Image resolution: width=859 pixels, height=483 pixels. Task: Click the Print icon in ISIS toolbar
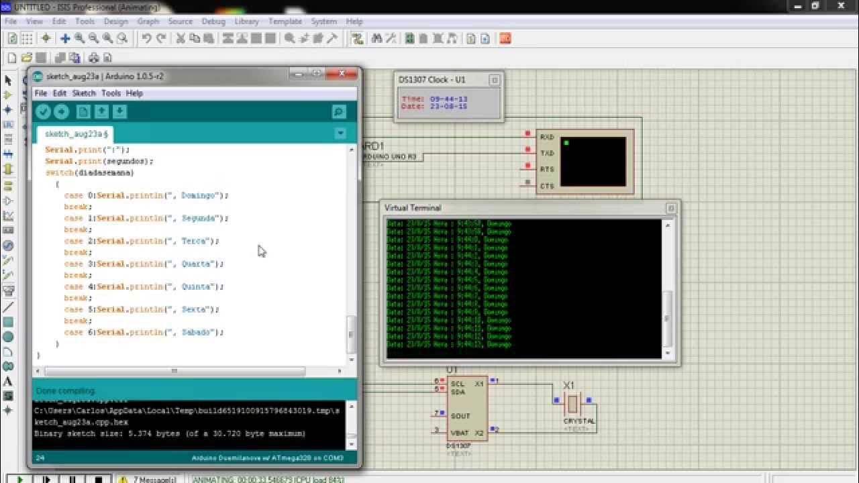[x=94, y=58]
